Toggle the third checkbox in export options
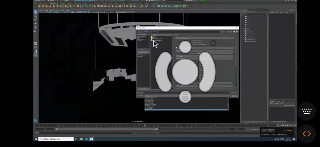The height and width of the screenshot is (147, 320). point(191,44)
